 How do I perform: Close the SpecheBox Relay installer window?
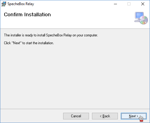click(x=143, y=4)
